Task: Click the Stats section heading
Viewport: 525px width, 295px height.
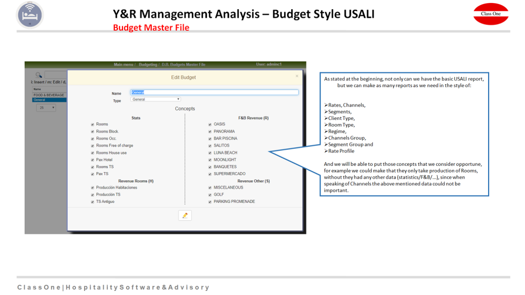Action: (x=136, y=118)
